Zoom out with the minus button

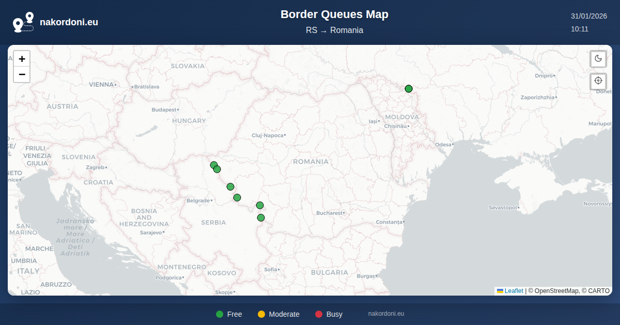click(22, 75)
